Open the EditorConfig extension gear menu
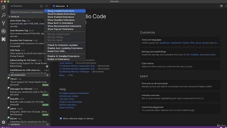The height and width of the screenshot is (128, 227). tap(47, 66)
